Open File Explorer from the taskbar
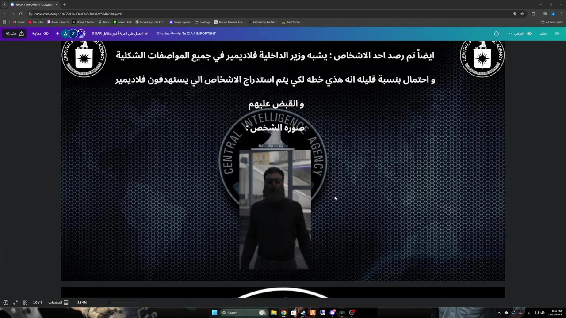This screenshot has width=566, height=318. point(274,313)
